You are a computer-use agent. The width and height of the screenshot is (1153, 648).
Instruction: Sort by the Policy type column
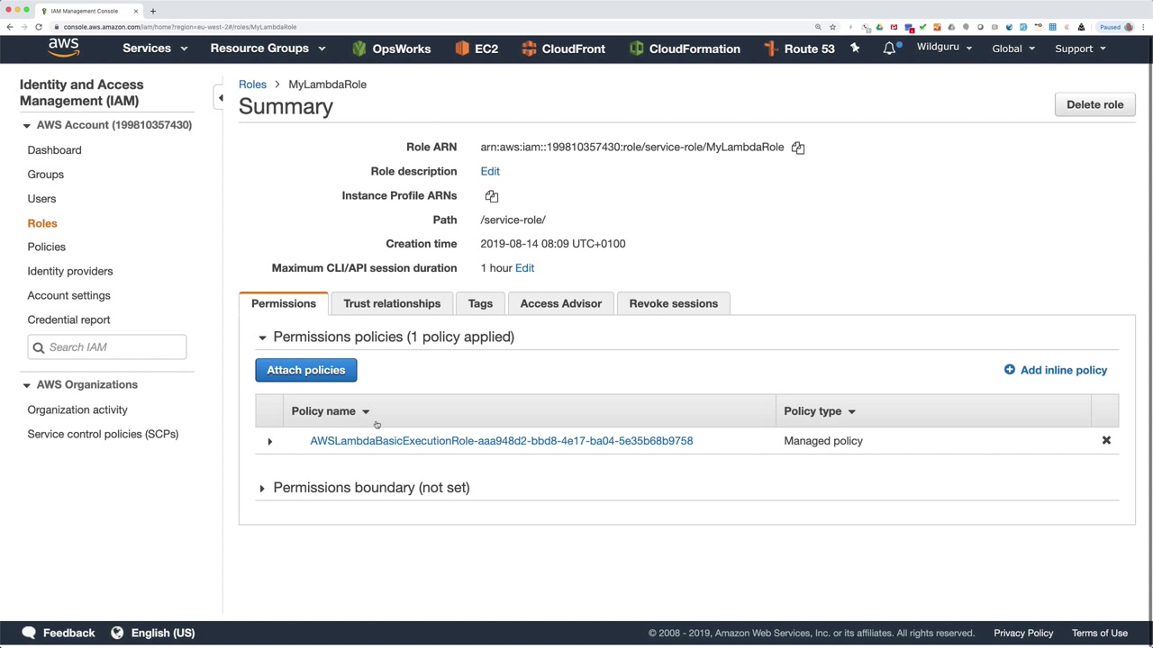click(820, 411)
